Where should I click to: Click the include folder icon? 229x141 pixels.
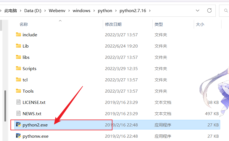pos(18,35)
